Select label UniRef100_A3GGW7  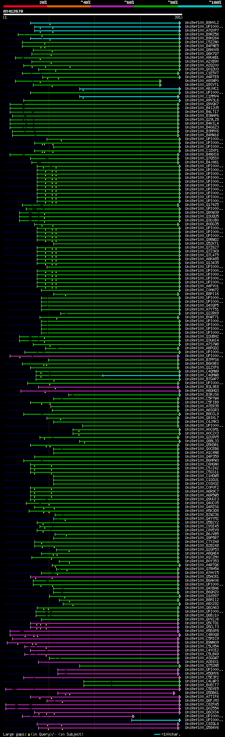[x=202, y=658]
